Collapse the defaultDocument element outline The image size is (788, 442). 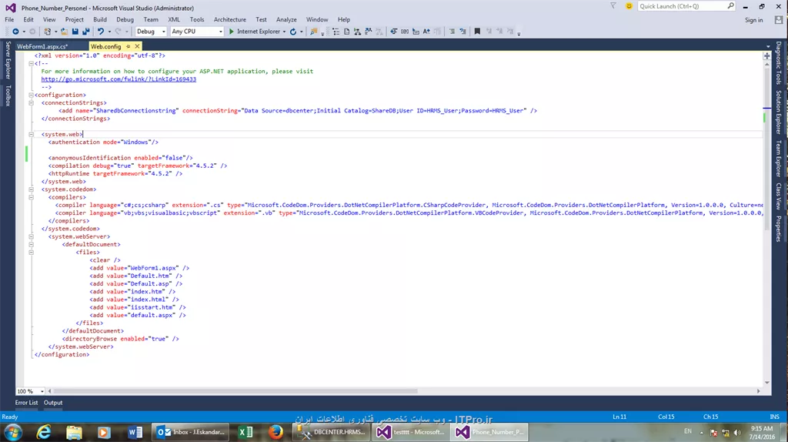pos(31,244)
